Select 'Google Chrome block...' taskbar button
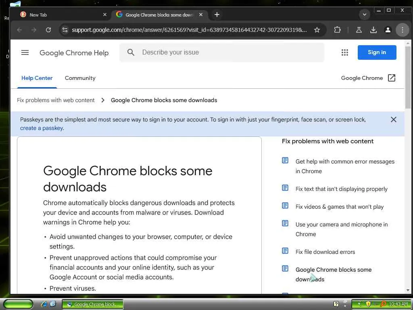This screenshot has width=413, height=310. (x=93, y=304)
